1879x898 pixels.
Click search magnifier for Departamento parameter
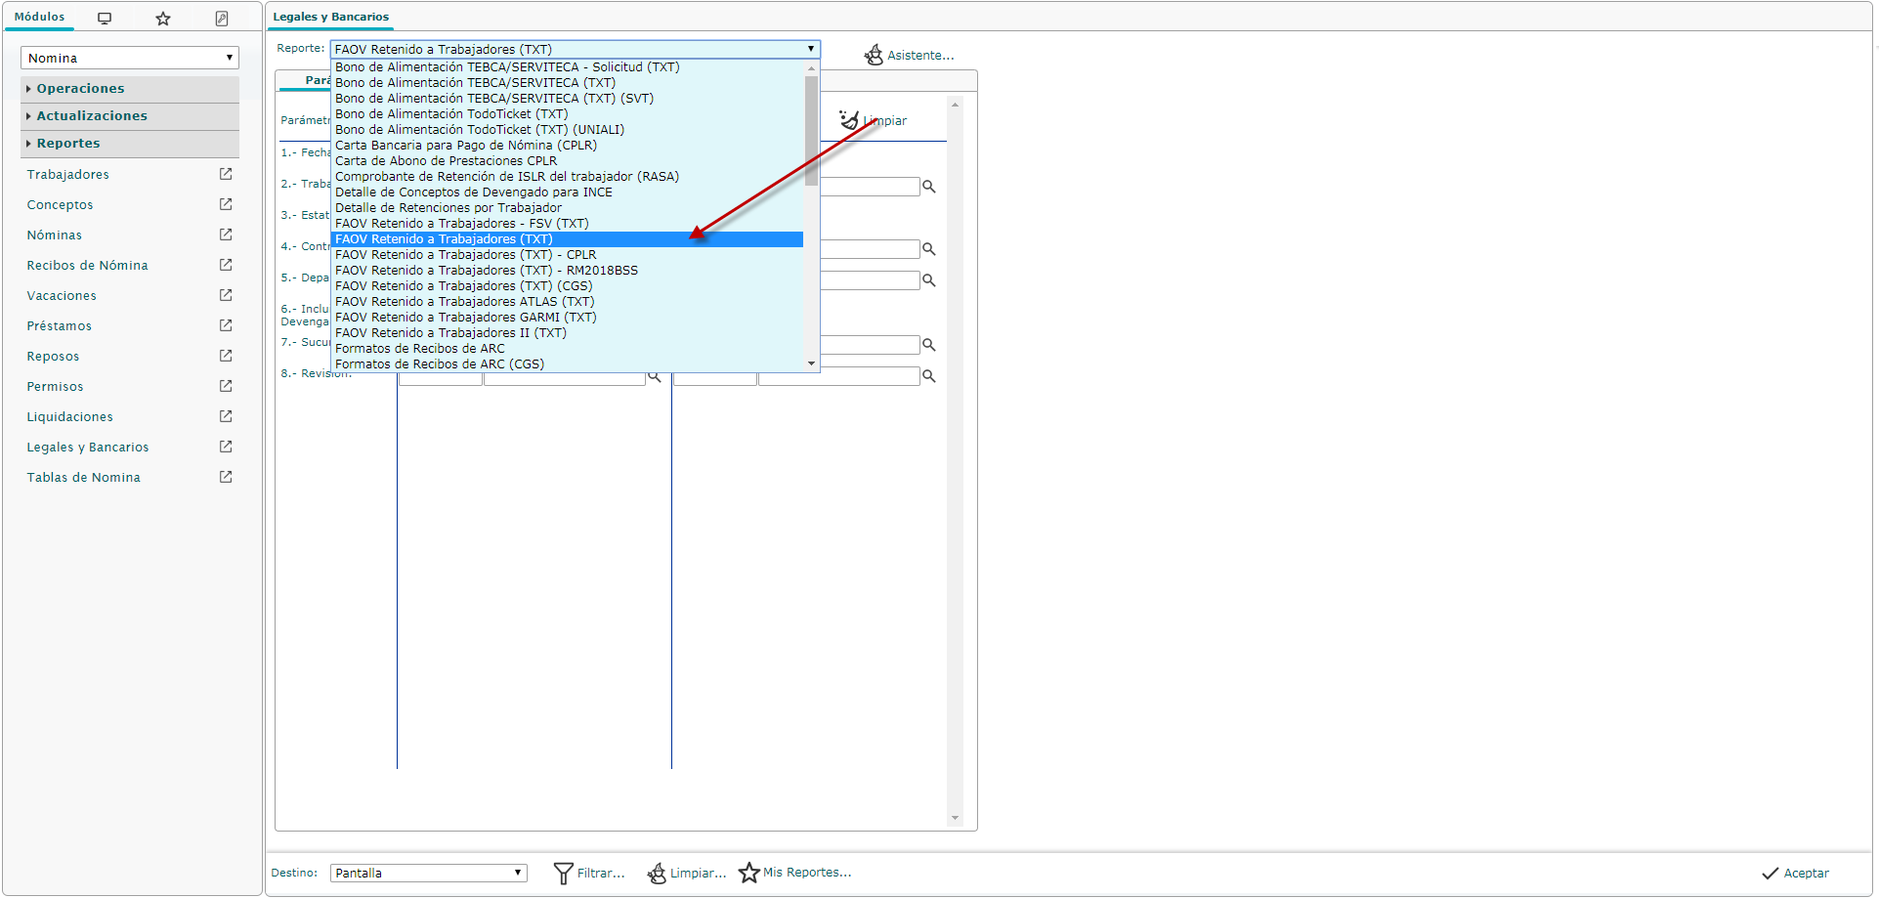tap(929, 280)
